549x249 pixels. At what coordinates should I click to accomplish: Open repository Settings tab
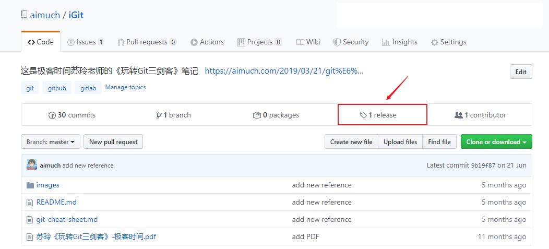tap(448, 42)
